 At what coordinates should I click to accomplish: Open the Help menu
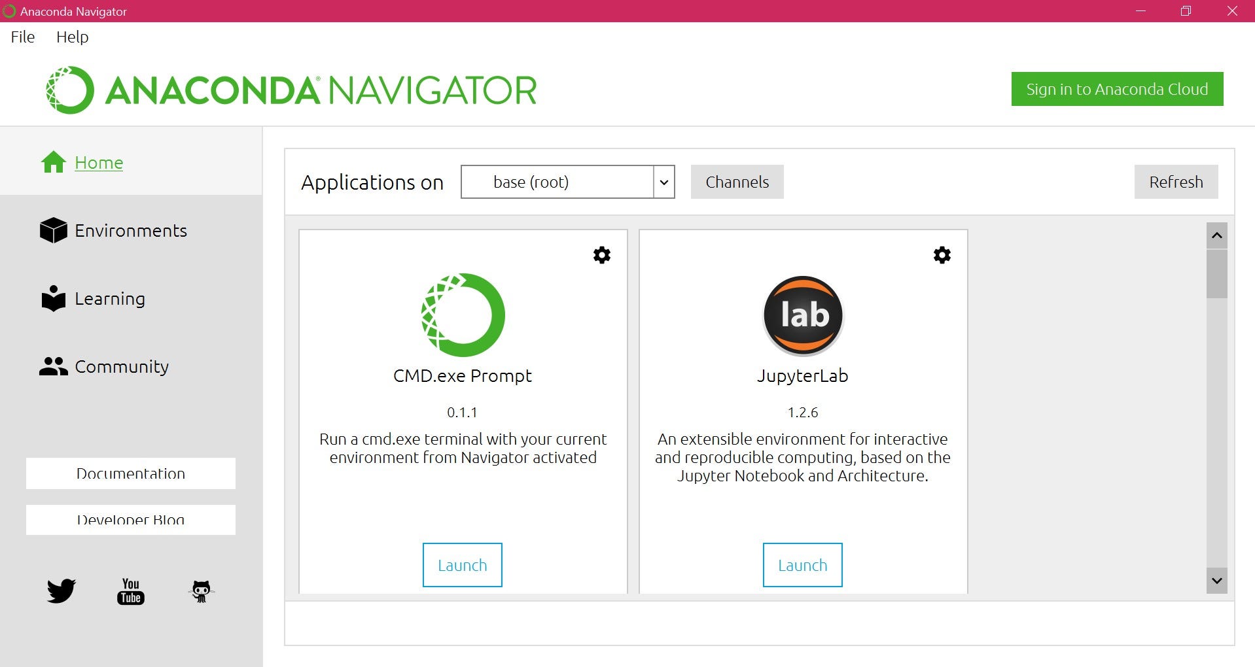coord(72,37)
